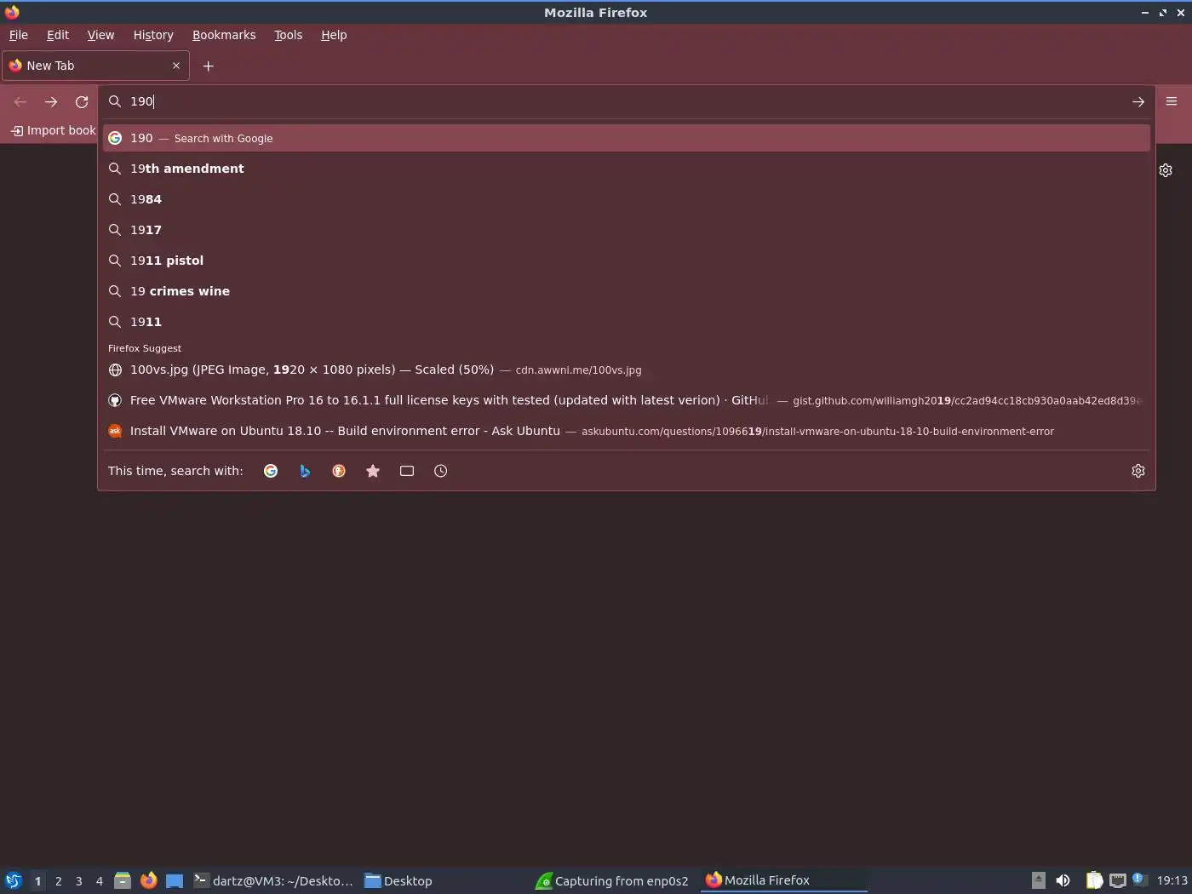
Task: Open a new tab with plus button
Action: coord(208,66)
